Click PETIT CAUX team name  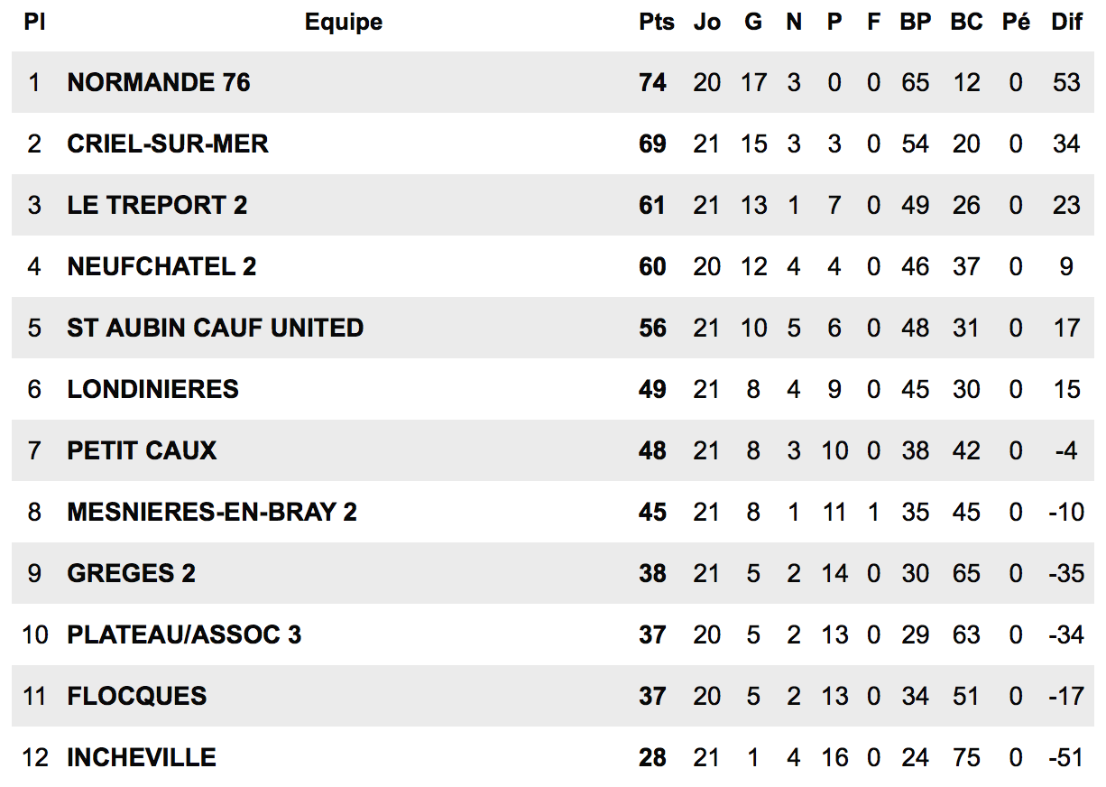click(142, 450)
